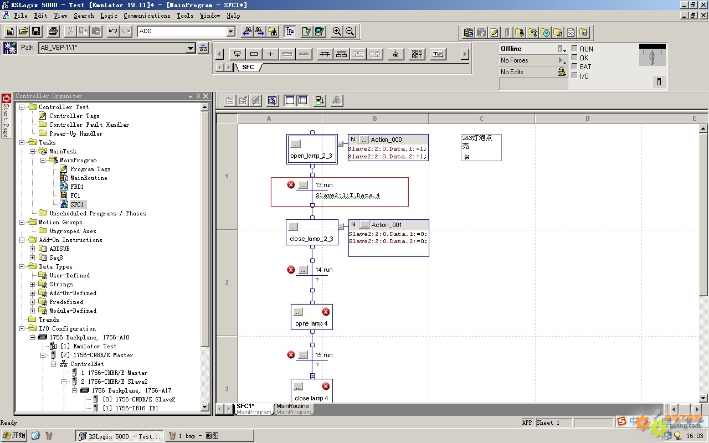Open the Offline controller status dropdown

(x=562, y=49)
